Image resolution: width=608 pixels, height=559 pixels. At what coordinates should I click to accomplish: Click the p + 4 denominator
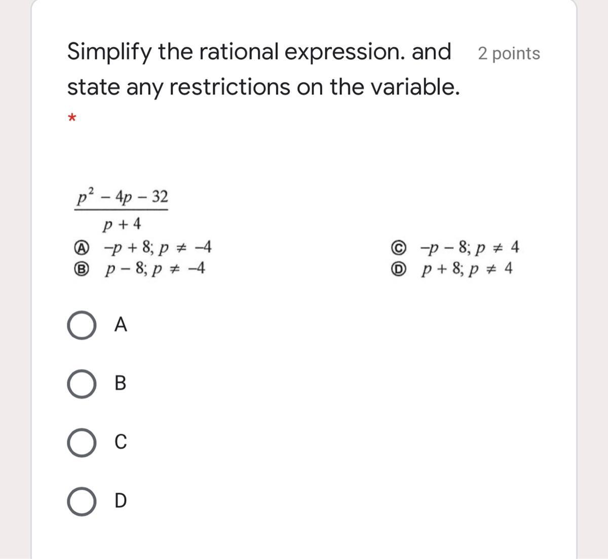click(x=122, y=224)
